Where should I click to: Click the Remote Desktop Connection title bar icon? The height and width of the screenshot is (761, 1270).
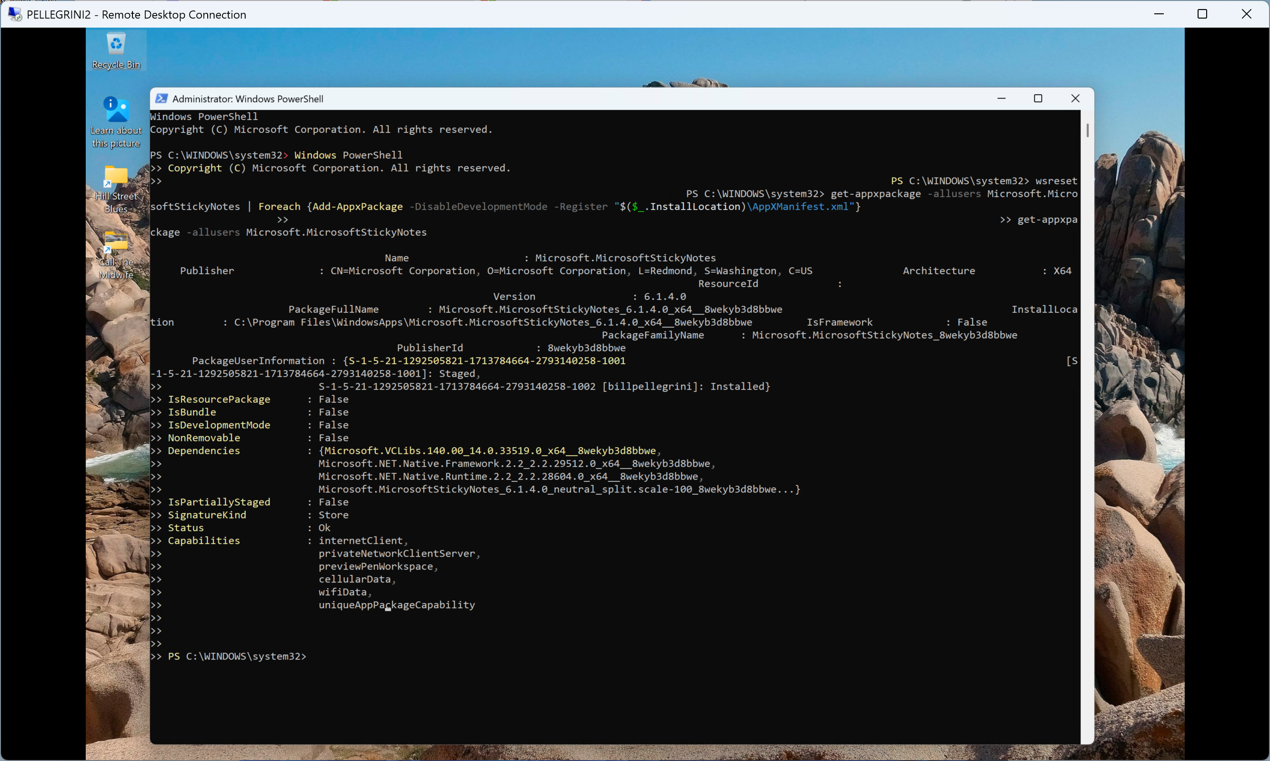point(15,14)
